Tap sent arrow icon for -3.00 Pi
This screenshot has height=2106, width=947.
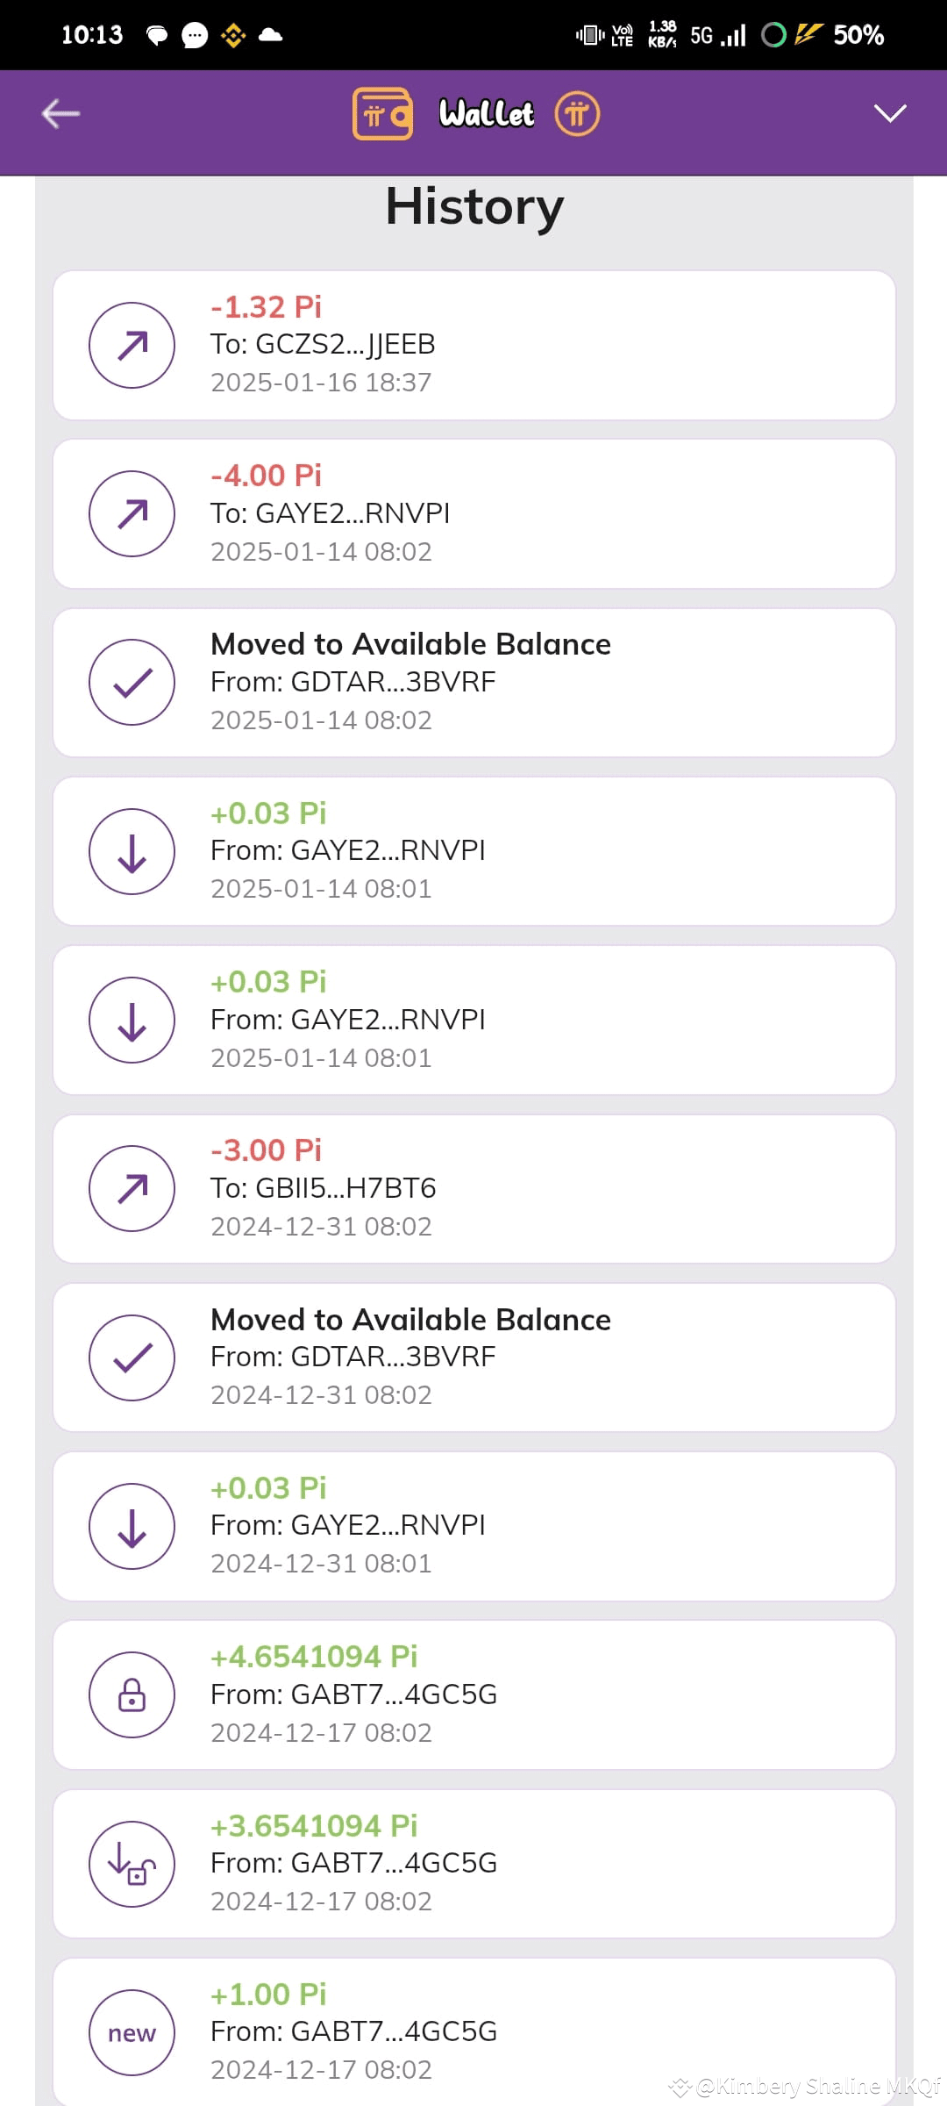(x=132, y=1188)
